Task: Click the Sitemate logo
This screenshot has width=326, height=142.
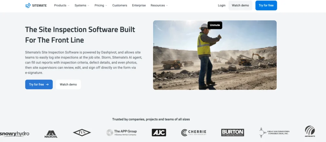Action: [36, 6]
